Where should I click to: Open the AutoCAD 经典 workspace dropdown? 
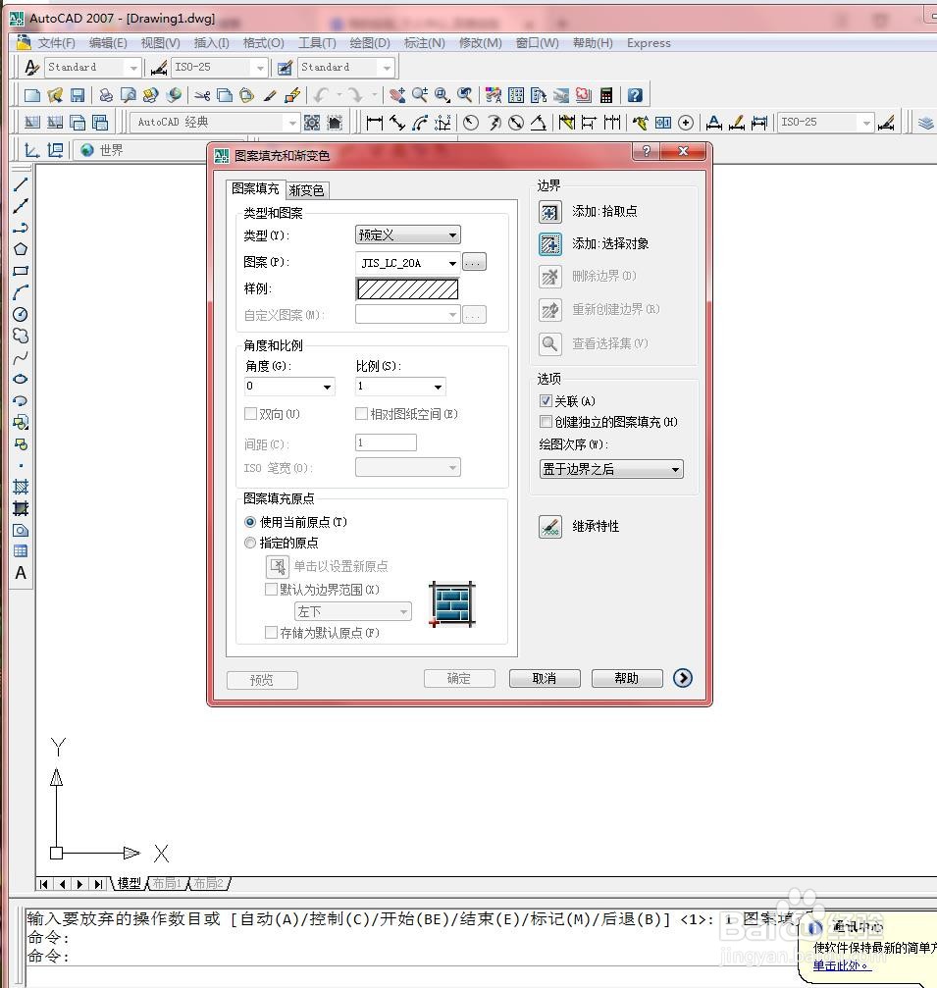point(214,123)
